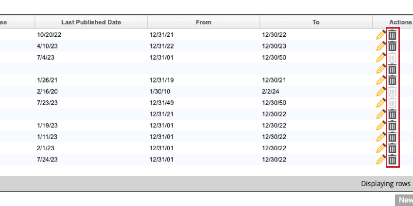Delete the row published 7/24/23
The width and height of the screenshot is (413, 206).
pos(392,160)
